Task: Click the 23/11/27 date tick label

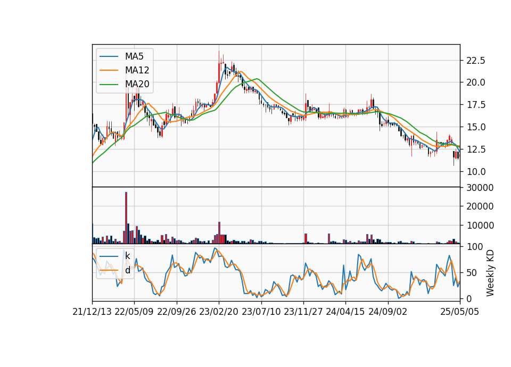Action: click(303, 312)
